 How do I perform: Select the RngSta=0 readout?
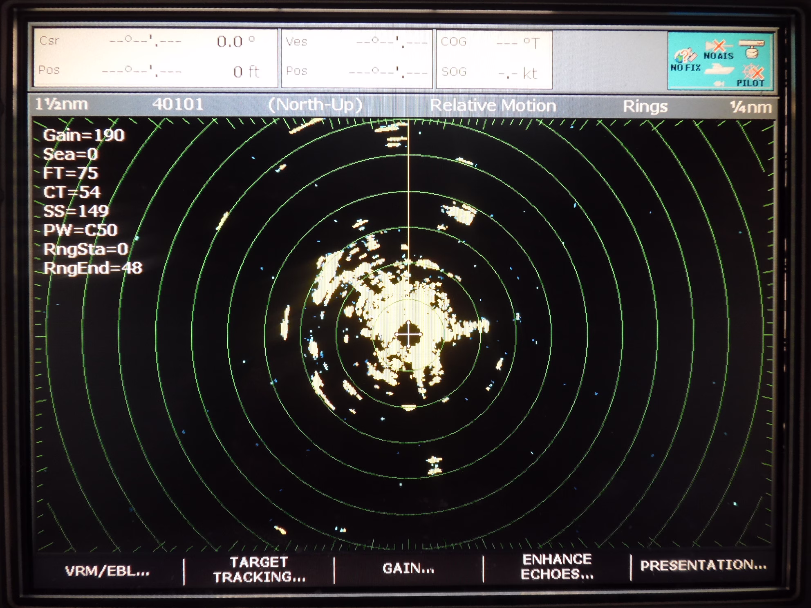86,249
